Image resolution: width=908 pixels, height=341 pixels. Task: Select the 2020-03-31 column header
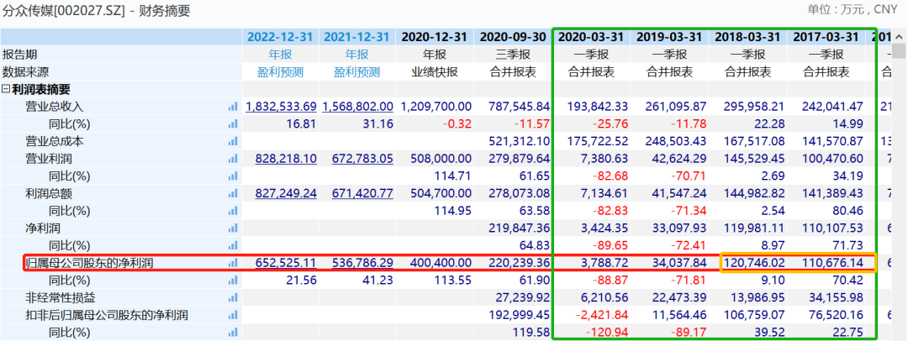click(591, 37)
